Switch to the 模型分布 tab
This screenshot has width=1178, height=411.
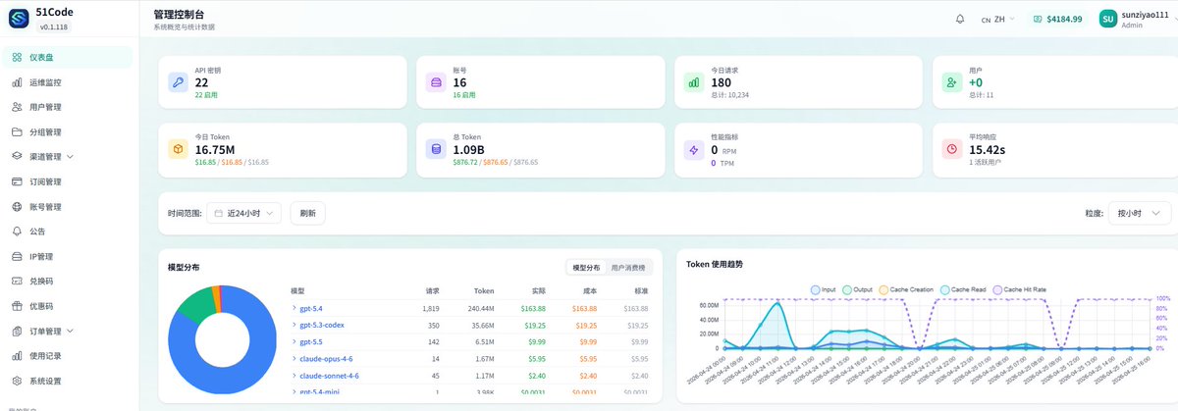(586, 268)
